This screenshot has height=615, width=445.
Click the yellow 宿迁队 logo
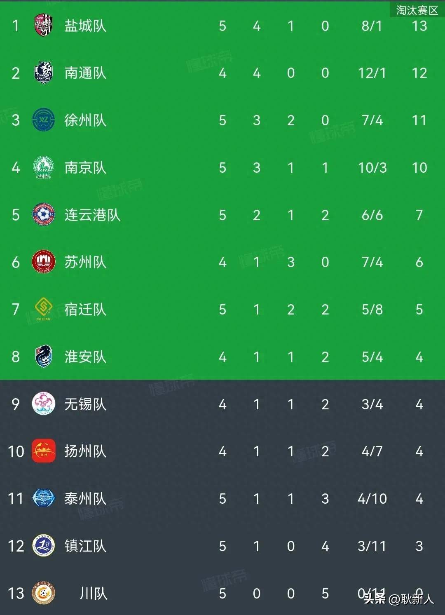coord(43,309)
